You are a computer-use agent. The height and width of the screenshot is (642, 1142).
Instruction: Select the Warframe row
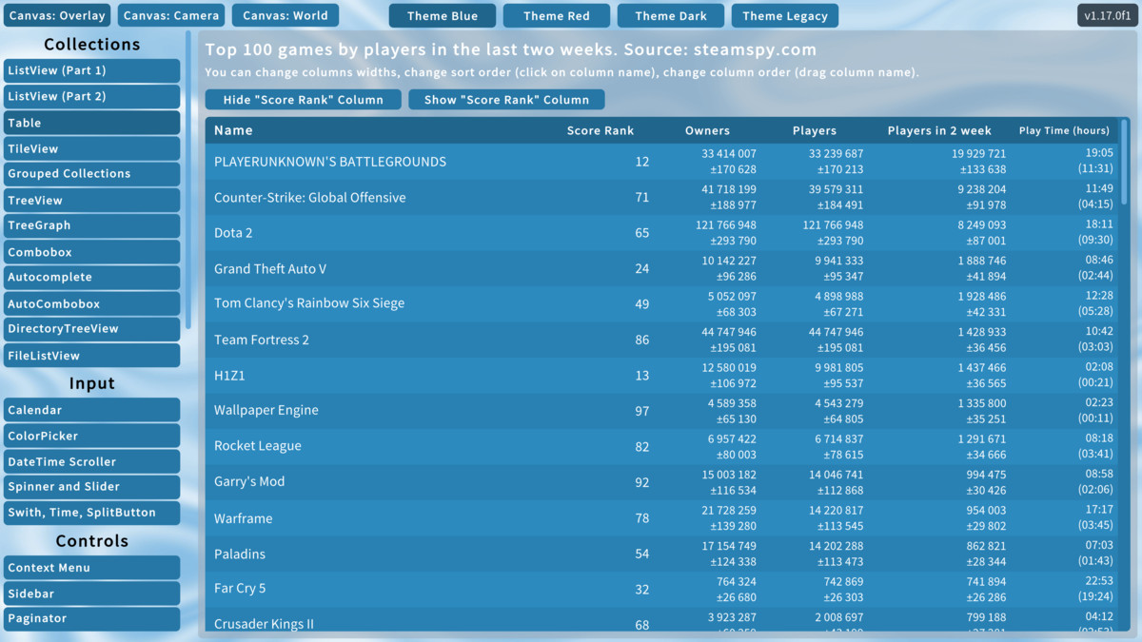(662, 518)
